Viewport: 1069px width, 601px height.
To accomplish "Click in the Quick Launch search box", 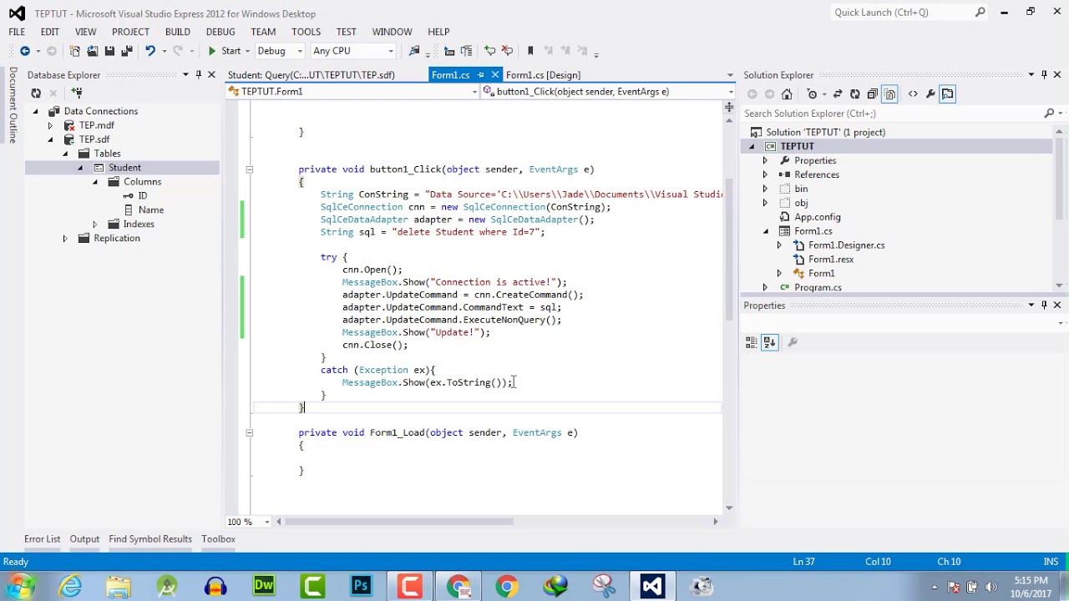I will 902,13.
